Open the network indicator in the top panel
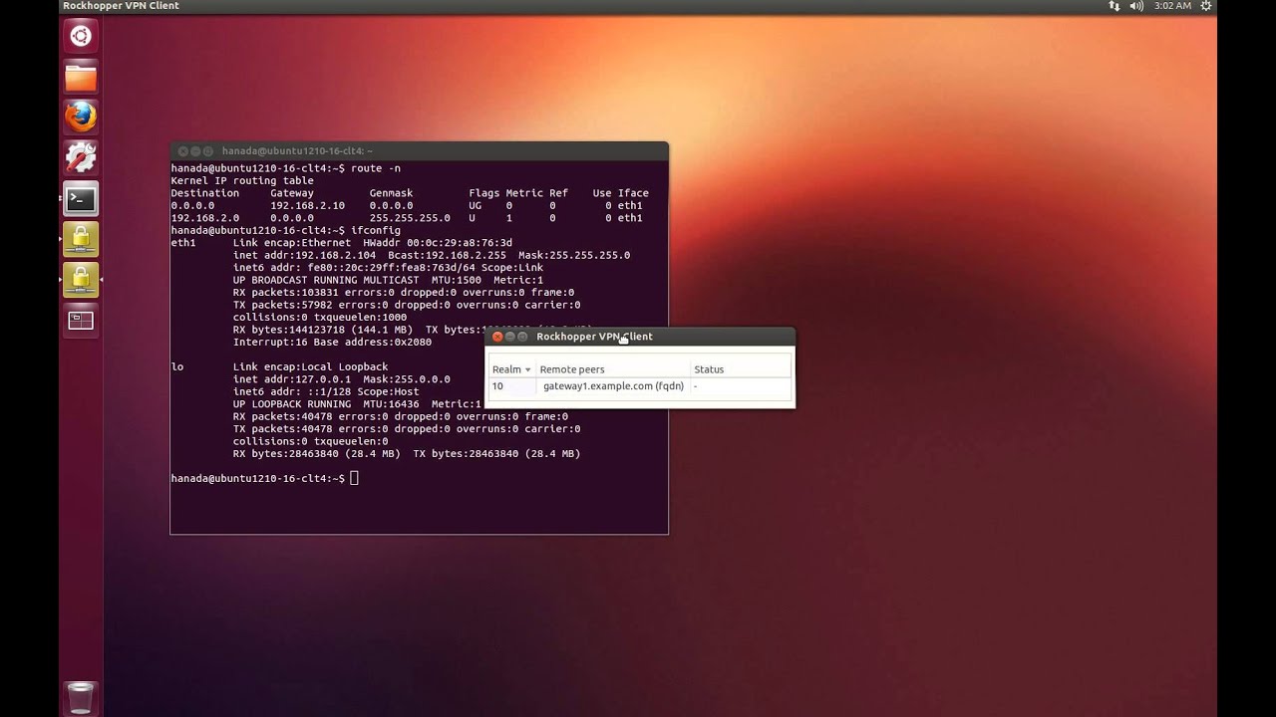The height and width of the screenshot is (717, 1276). (1115, 6)
